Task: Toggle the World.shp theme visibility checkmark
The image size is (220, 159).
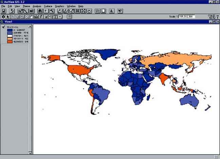Action: coord(3,26)
